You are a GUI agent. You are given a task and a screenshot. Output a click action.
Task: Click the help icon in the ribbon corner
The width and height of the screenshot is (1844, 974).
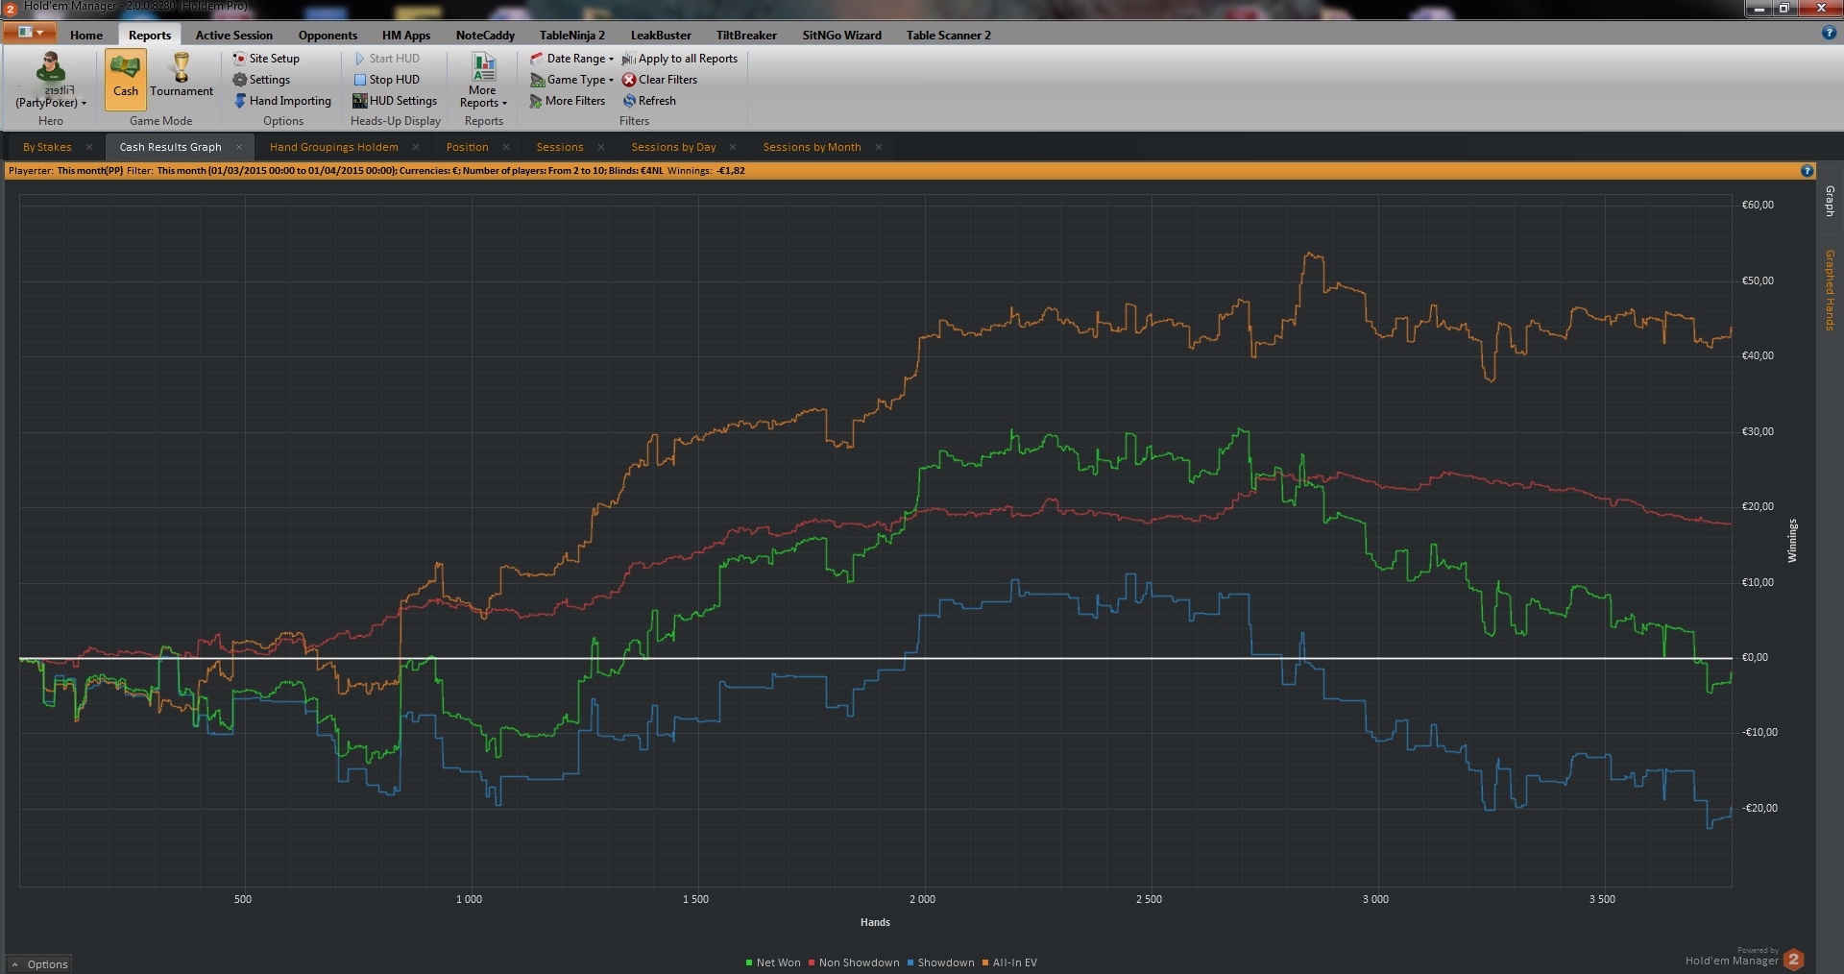click(x=1829, y=33)
